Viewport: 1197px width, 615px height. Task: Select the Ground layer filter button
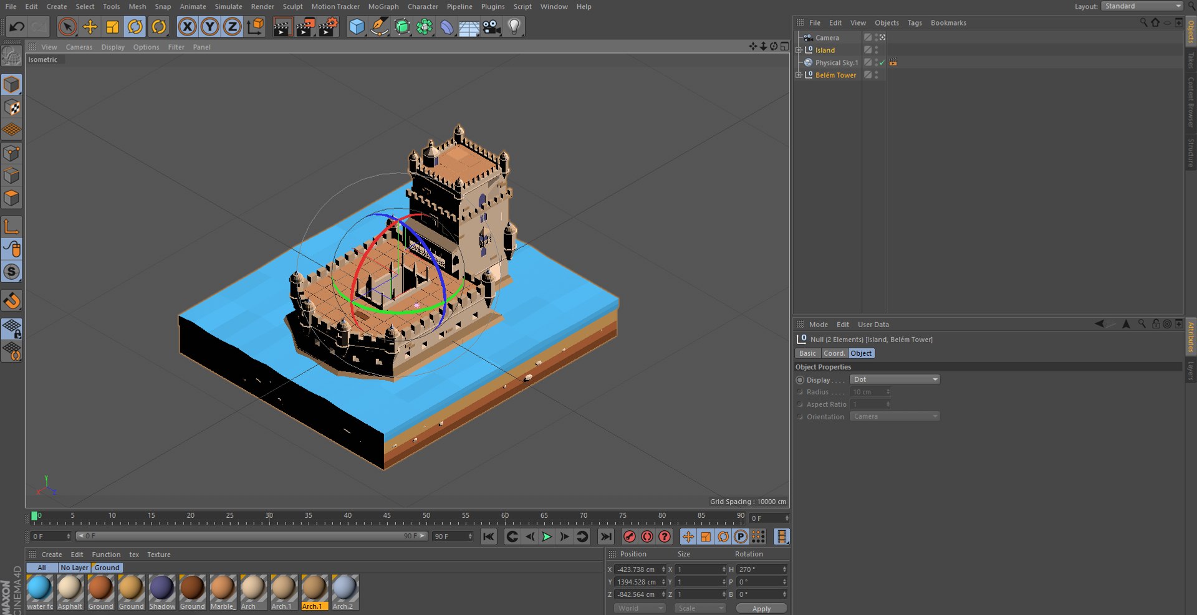(107, 568)
